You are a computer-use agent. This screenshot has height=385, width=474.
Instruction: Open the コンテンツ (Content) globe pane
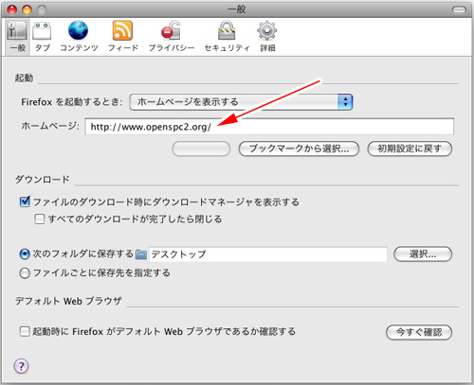coord(79,37)
